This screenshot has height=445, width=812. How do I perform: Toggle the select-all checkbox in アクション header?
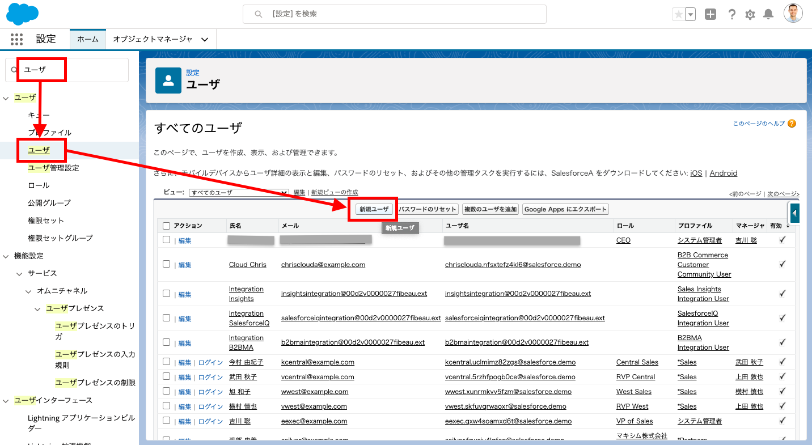click(166, 226)
